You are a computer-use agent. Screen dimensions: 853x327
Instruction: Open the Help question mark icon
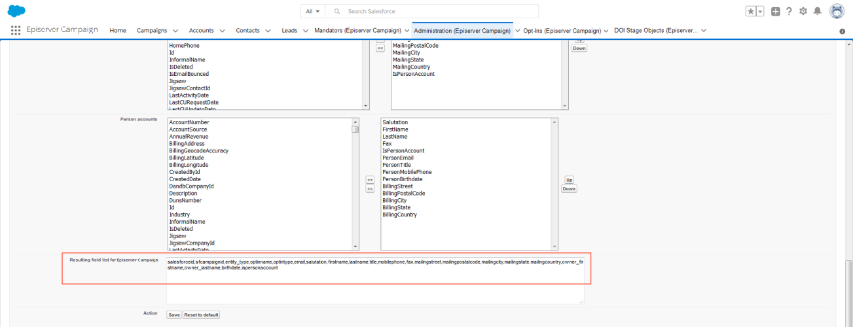pyautogui.click(x=789, y=11)
